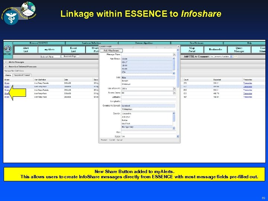The image size is (268, 201).
Task: Click Cancel in the dialog footer
Action: pyautogui.click(x=119, y=140)
